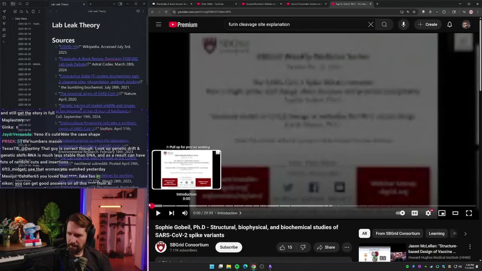Switch to the Peter Miller browser tab
Image resolution: width=482 pixels, height=271 pixels.
coord(217,4)
